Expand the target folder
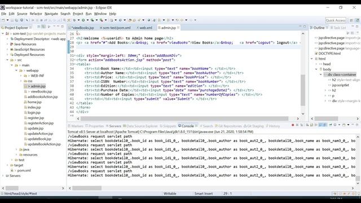 7,165
